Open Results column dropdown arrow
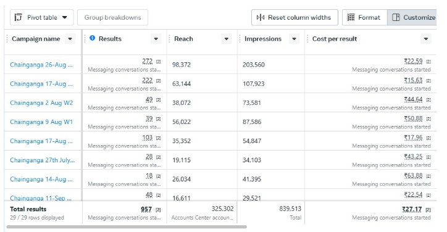The height and width of the screenshot is (232, 447). tap(156, 39)
